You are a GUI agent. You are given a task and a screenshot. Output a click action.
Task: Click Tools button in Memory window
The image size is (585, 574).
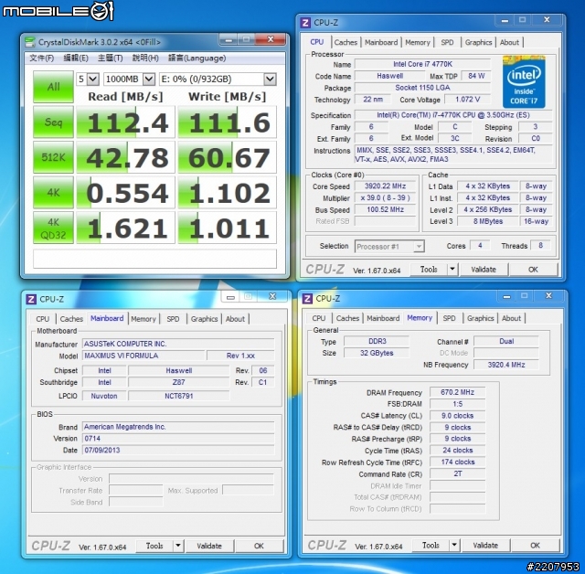[431, 546]
